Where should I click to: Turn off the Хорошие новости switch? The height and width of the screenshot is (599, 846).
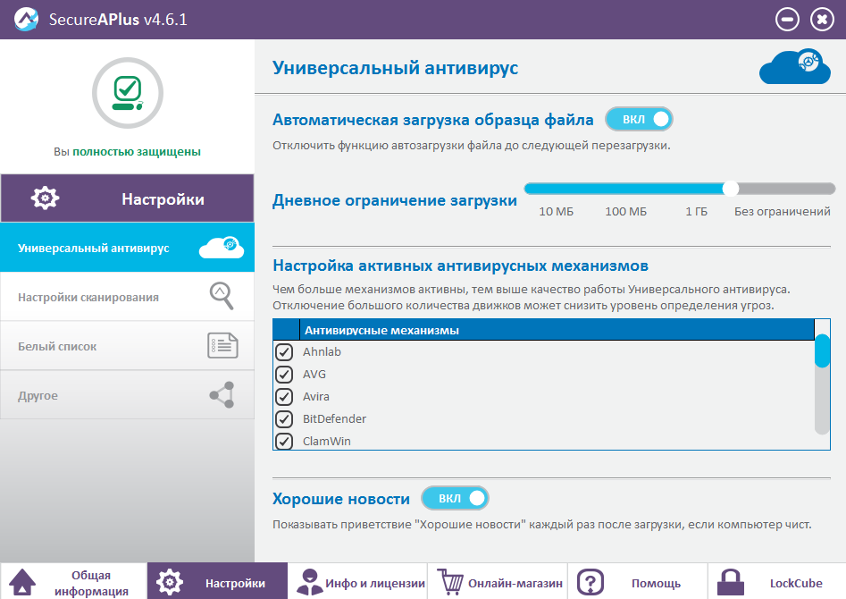pos(455,498)
